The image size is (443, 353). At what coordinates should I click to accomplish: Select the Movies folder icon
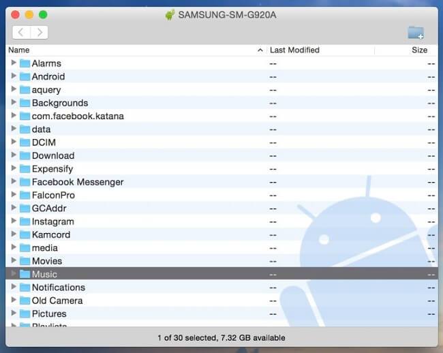[25, 261]
